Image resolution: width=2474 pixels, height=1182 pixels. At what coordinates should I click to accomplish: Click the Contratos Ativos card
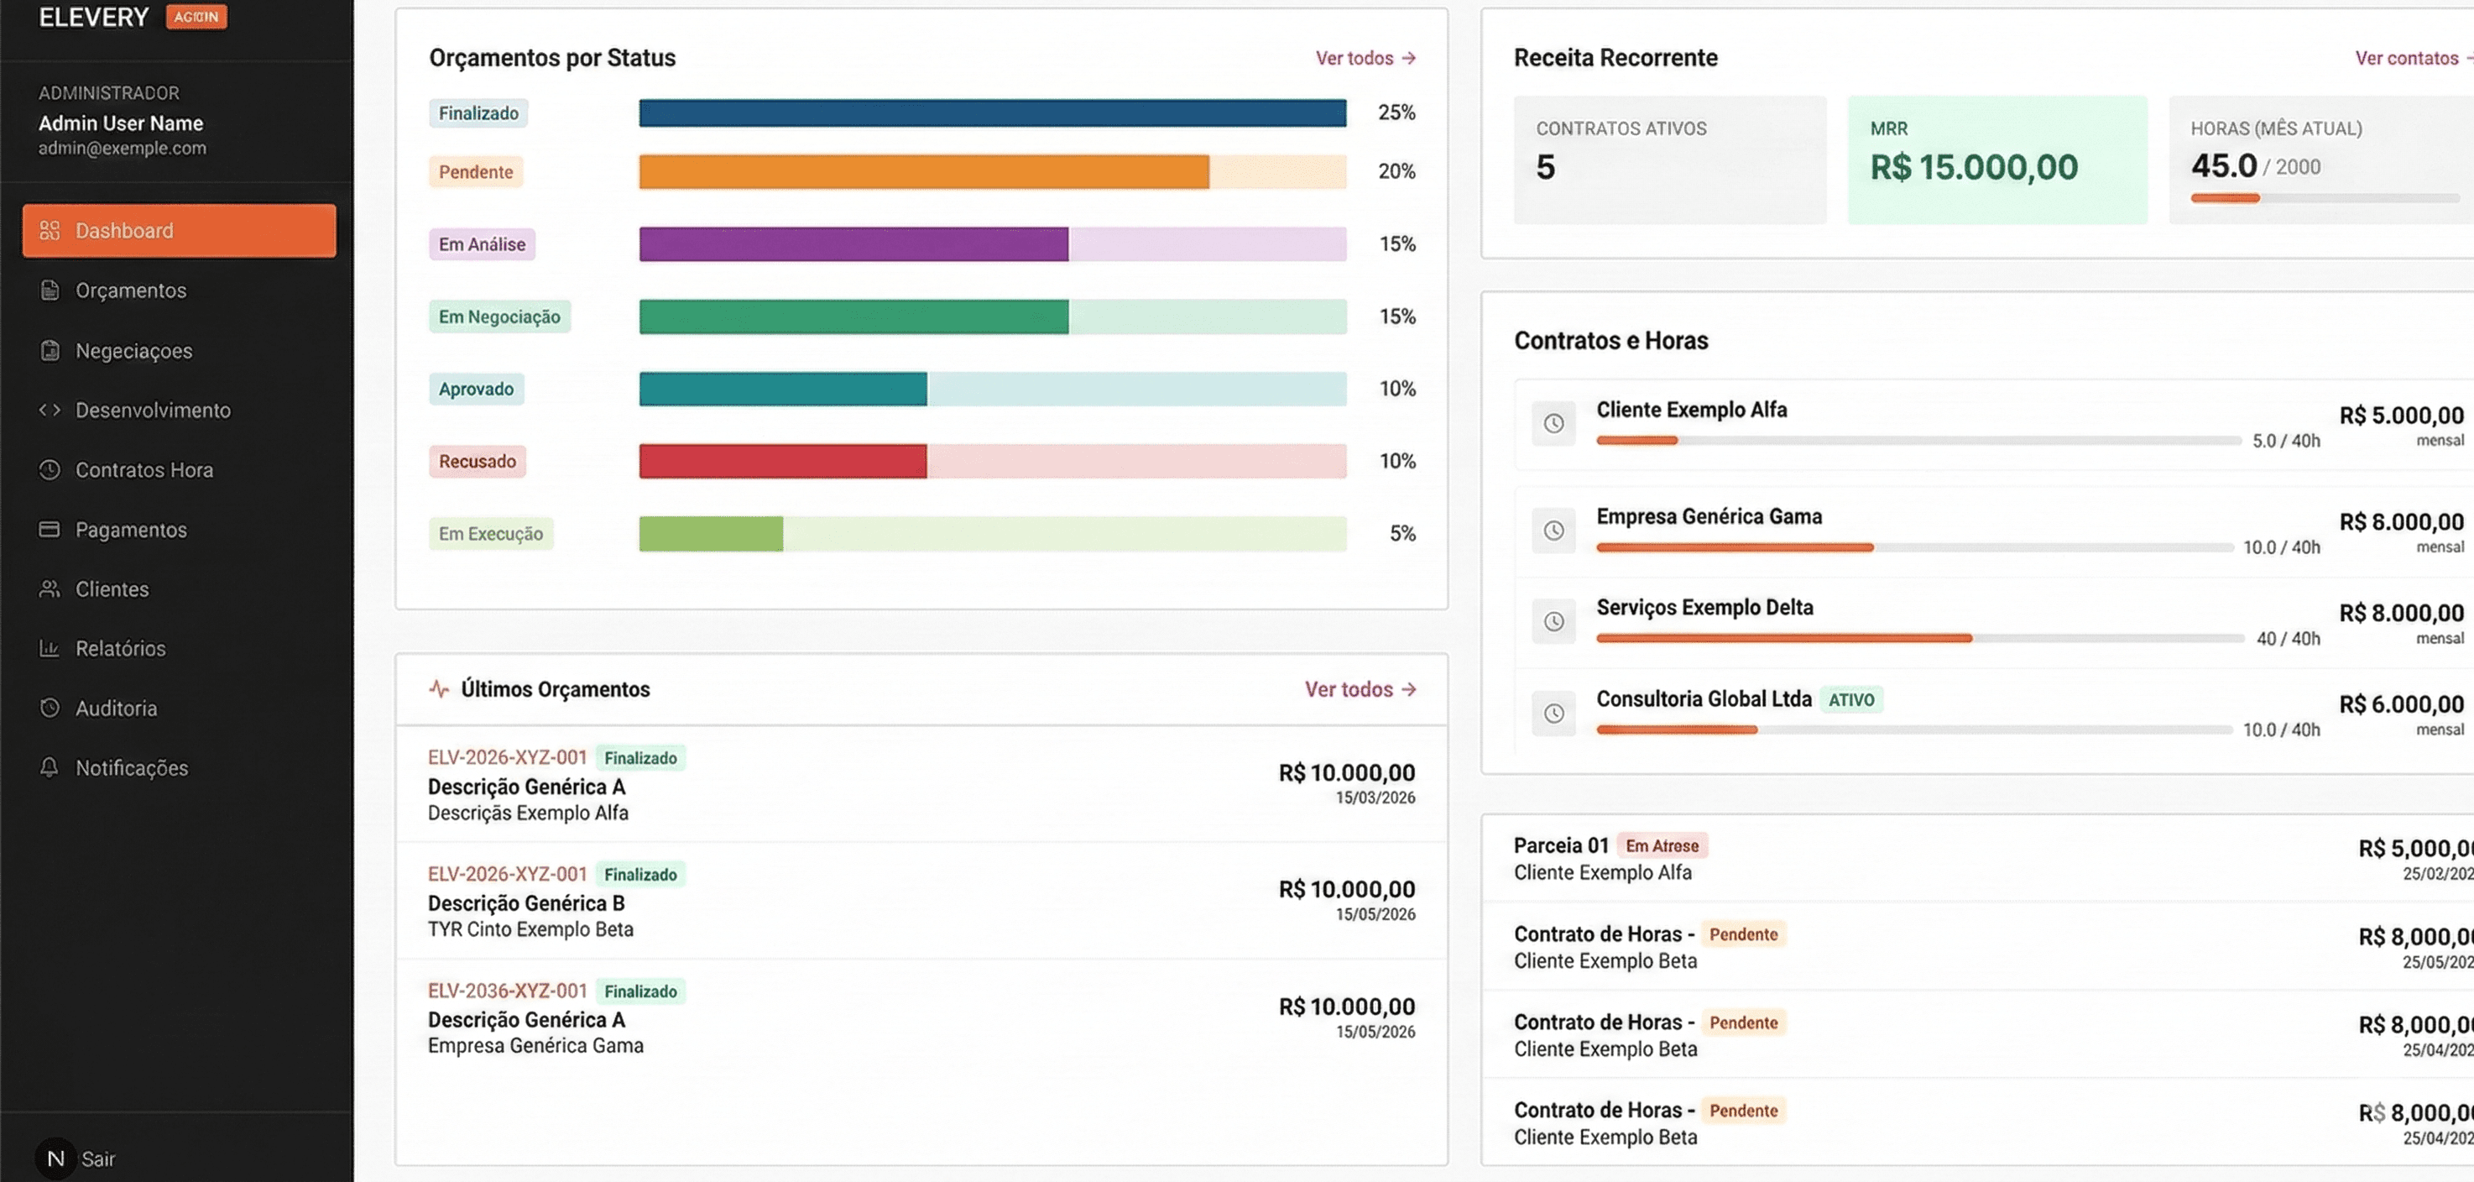[x=1670, y=160]
